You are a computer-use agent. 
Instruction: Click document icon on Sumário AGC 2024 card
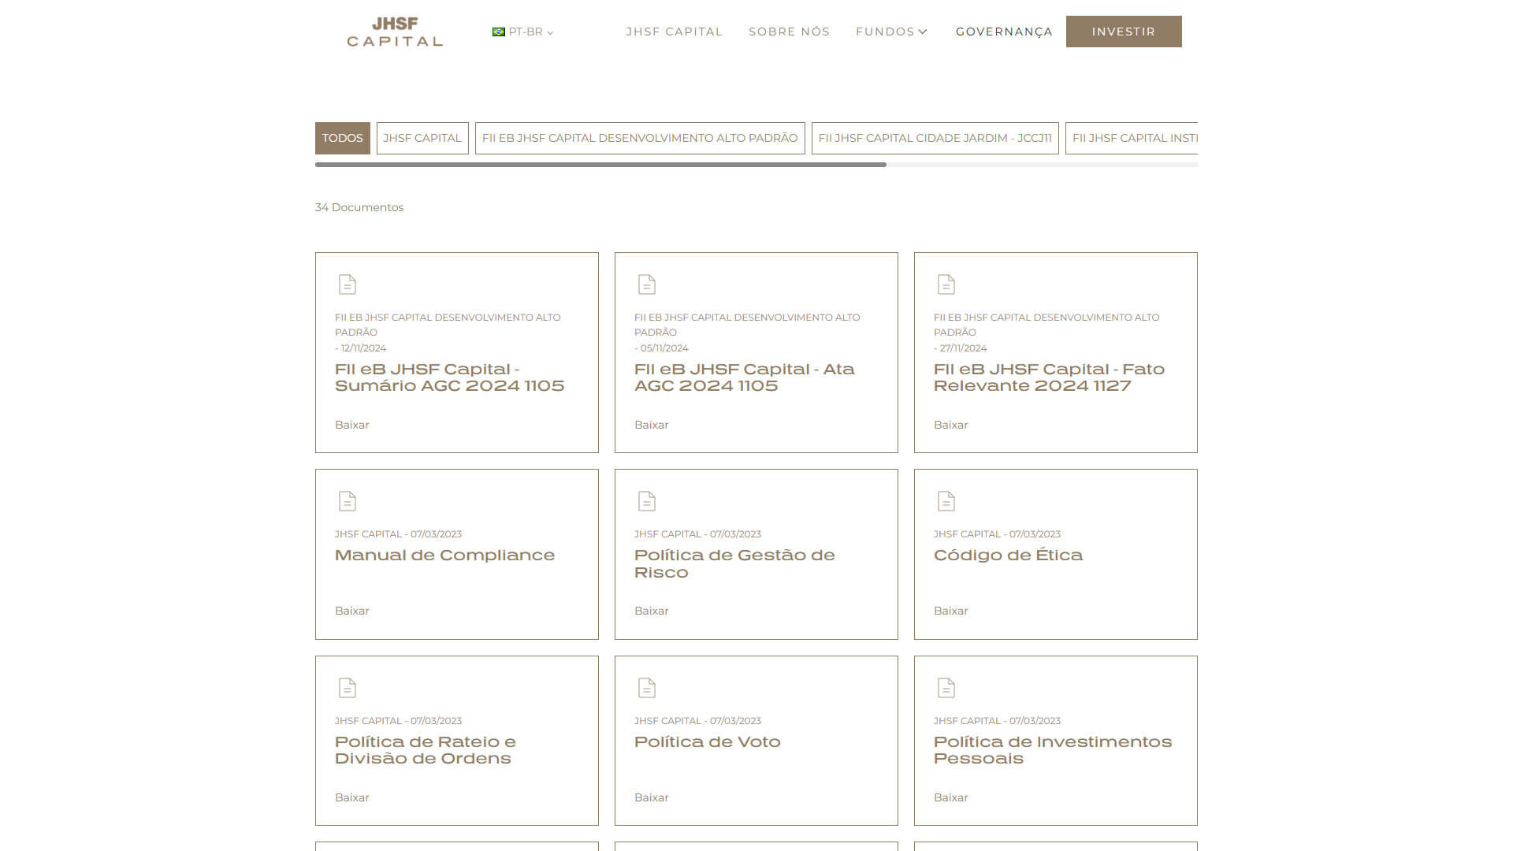click(x=347, y=284)
